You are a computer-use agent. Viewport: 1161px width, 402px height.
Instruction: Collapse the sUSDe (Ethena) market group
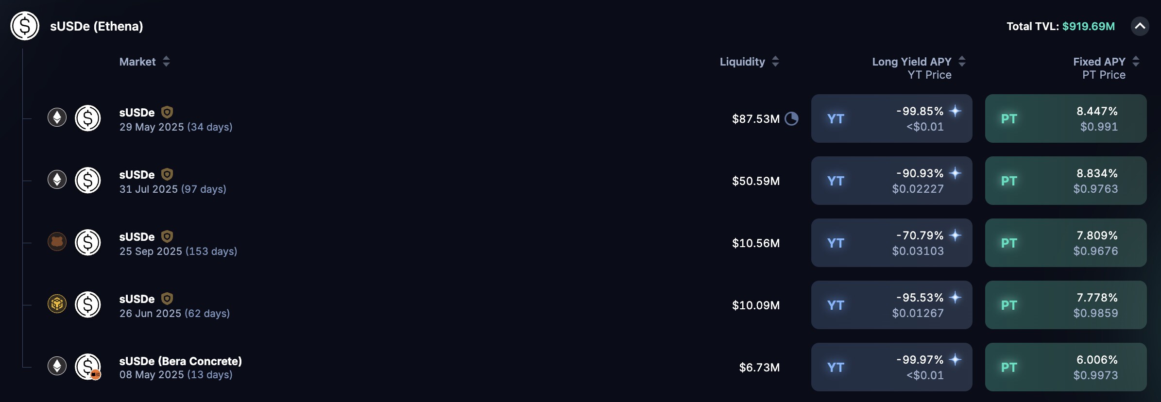(1140, 26)
